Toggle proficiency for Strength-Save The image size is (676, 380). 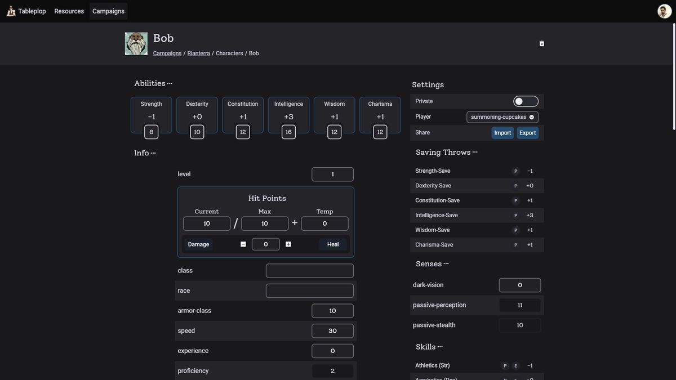515,171
